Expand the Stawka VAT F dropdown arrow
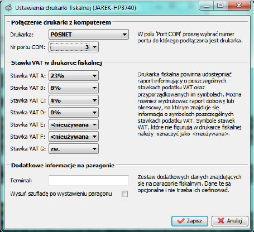 point(94,137)
